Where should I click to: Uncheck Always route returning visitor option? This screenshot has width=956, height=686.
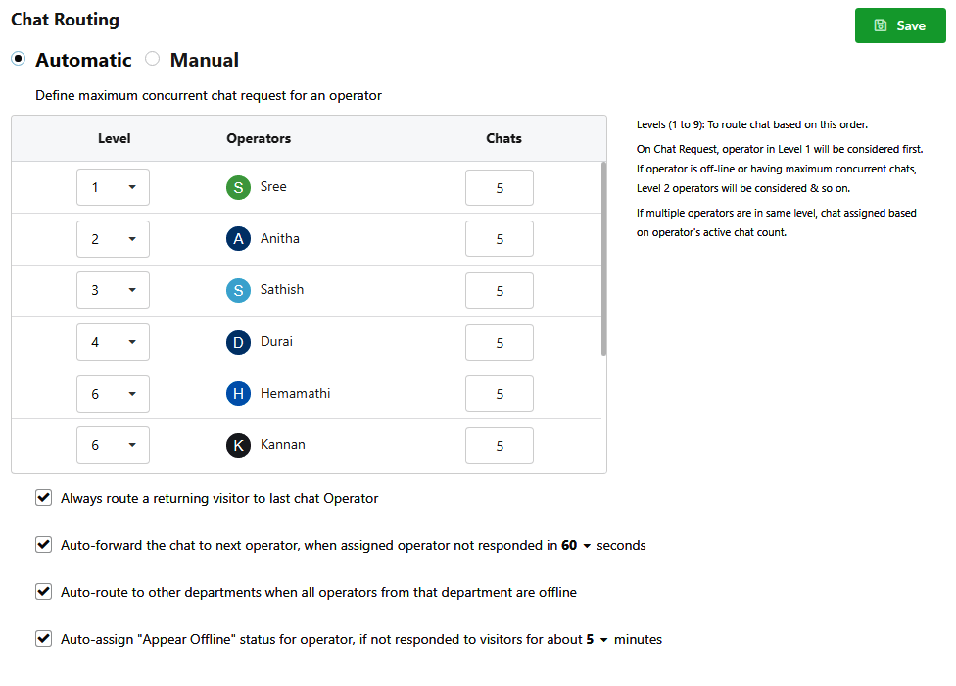click(x=43, y=498)
